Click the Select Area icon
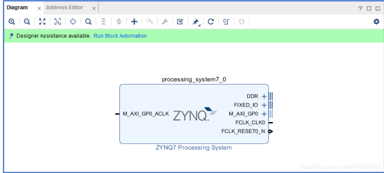The height and width of the screenshot is (173, 384). (x=57, y=22)
